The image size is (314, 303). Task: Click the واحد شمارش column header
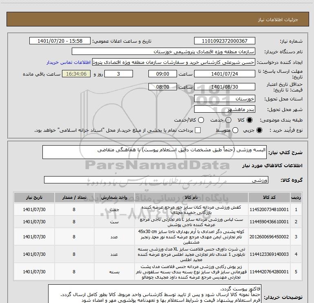(114, 197)
